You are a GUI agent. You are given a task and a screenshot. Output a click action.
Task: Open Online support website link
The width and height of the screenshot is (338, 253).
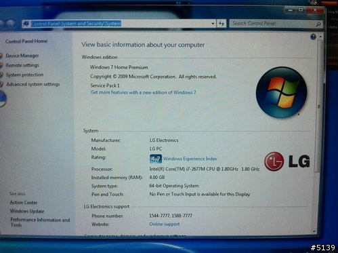click(165, 224)
